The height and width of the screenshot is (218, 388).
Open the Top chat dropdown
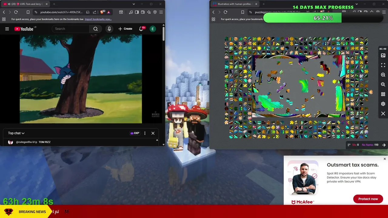(x=16, y=133)
